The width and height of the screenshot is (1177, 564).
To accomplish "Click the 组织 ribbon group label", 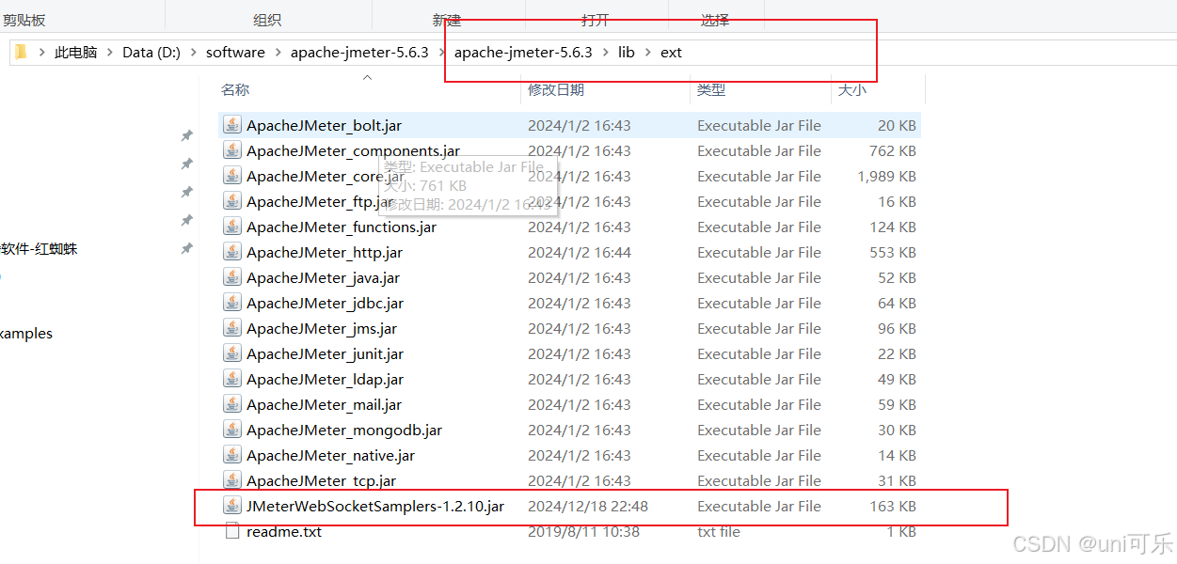I will tap(267, 20).
